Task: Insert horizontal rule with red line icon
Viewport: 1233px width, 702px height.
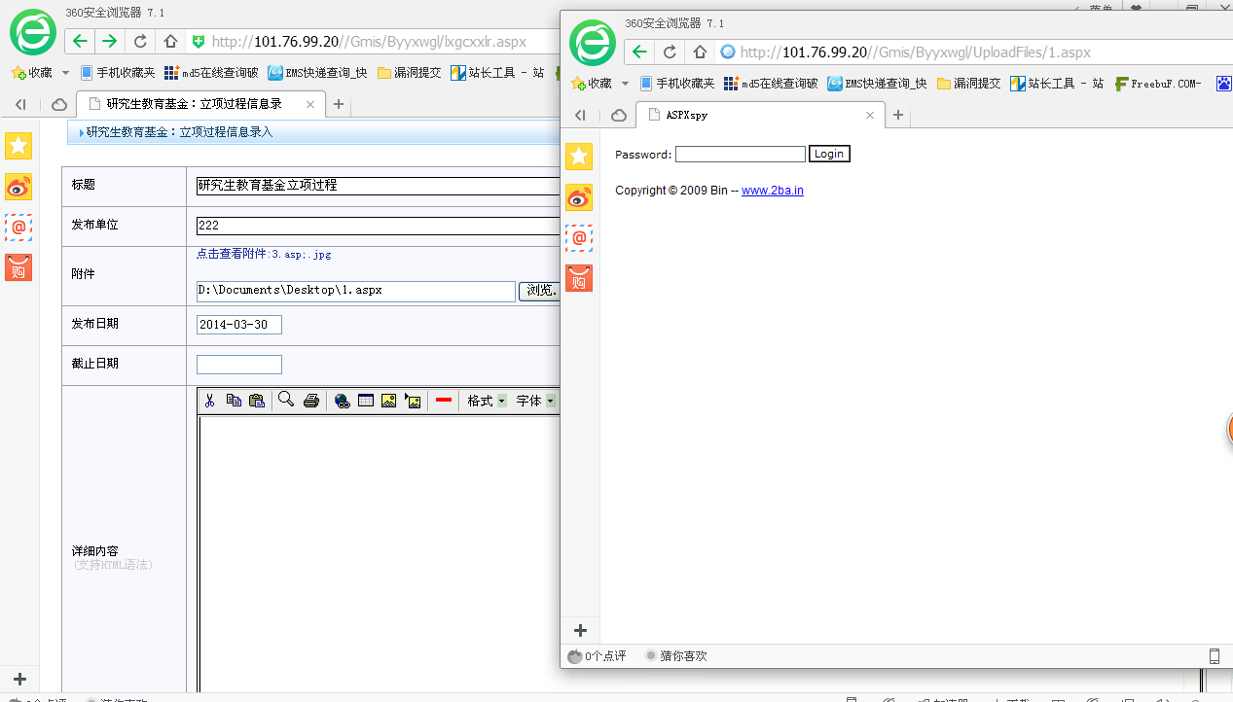Action: (x=444, y=401)
